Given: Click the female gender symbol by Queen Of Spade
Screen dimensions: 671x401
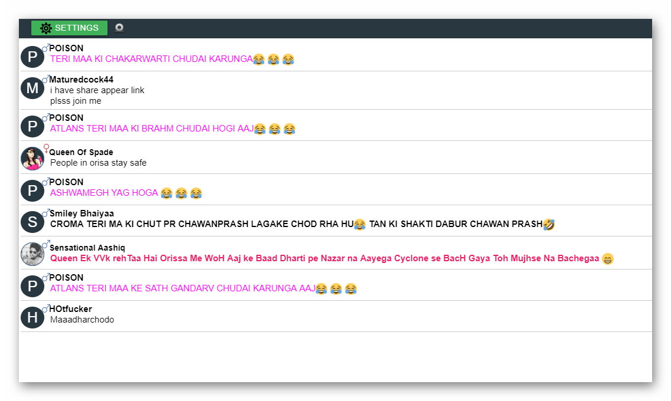Looking at the screenshot, I should (x=47, y=148).
